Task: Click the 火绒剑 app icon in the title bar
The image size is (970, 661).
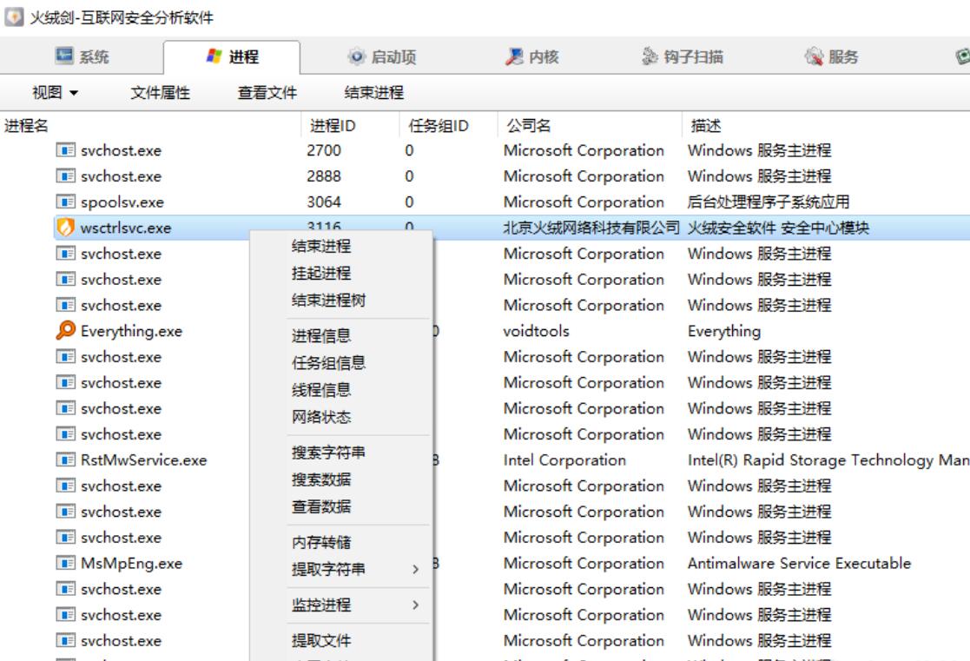Action: (x=14, y=17)
